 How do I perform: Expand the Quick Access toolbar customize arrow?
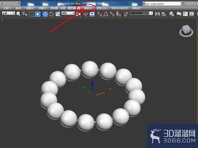pyautogui.click(x=19, y=3)
